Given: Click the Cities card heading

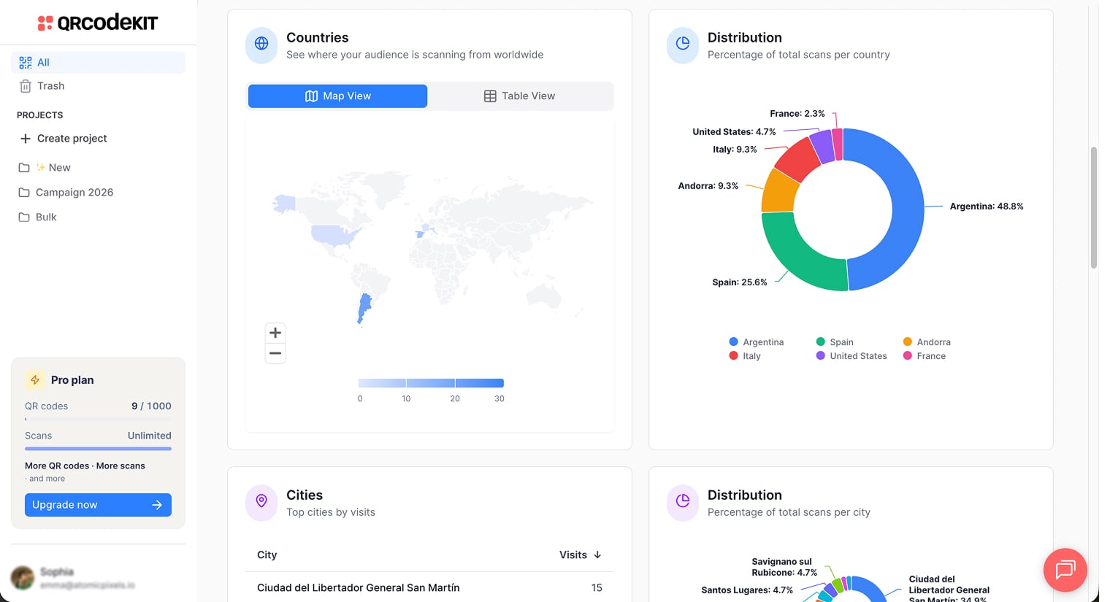Looking at the screenshot, I should click(305, 495).
